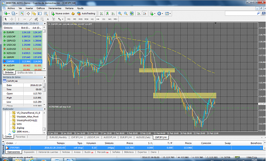Open the Gráfico de ticks tab
This screenshot has width=269, height=161.
25,73
